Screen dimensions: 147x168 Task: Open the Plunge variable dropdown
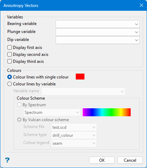98,32
